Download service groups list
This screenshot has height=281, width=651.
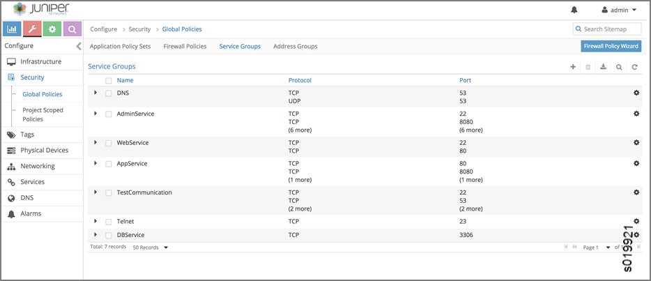(x=604, y=67)
